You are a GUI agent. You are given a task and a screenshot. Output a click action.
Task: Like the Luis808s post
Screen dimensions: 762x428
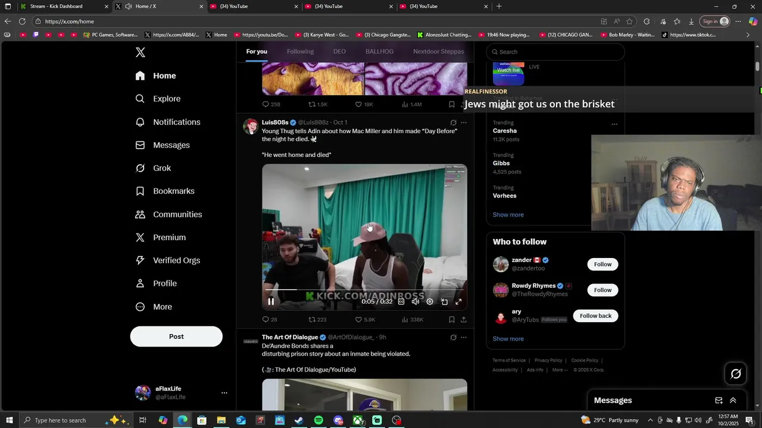(x=365, y=320)
